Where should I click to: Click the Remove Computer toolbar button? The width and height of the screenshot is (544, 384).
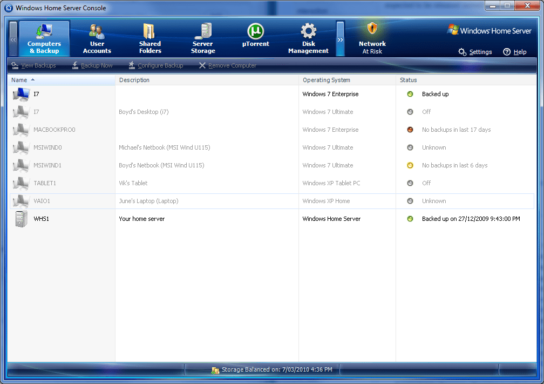[228, 66]
